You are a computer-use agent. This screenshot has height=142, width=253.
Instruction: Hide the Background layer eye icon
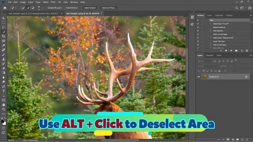coord(198,77)
